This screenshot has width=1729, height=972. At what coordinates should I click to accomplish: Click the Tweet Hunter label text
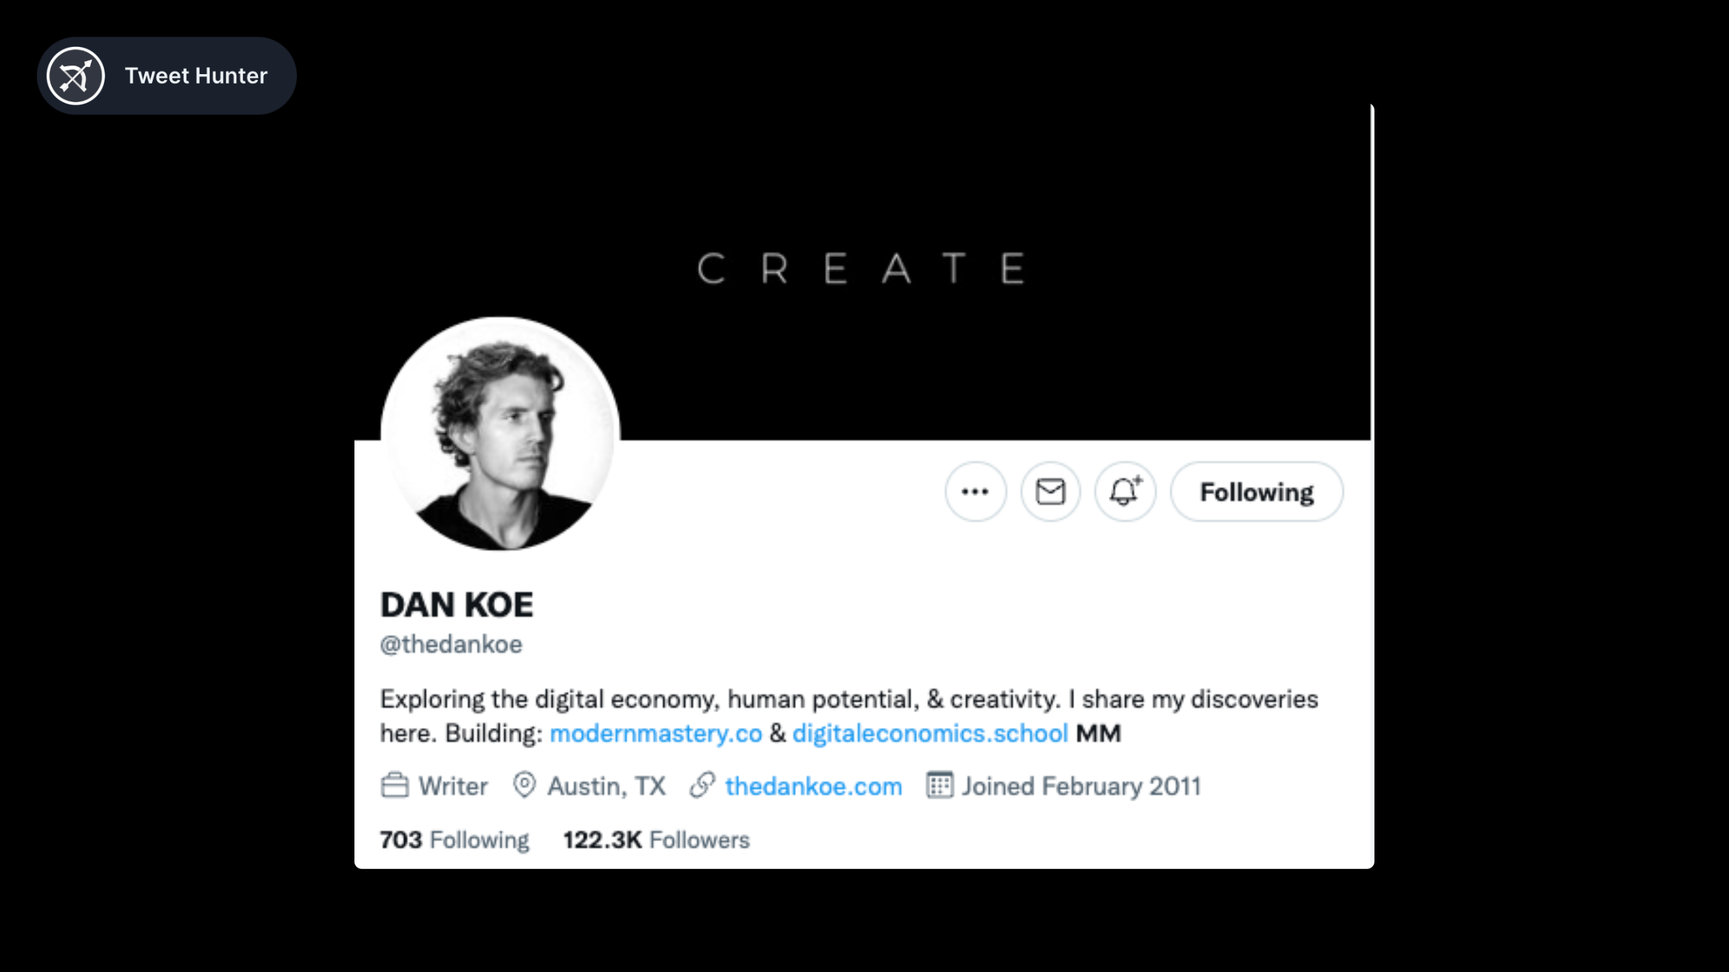196,76
